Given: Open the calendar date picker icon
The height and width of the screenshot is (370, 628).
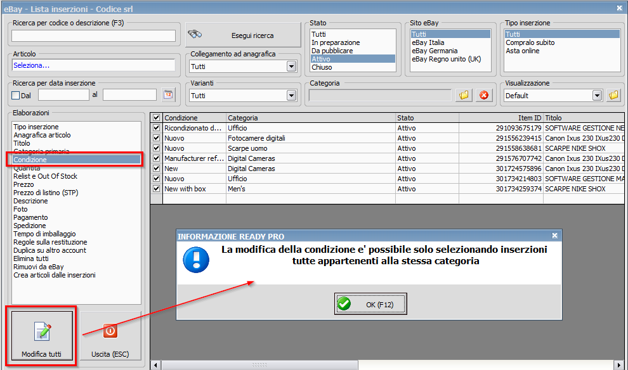Looking at the screenshot, I should 168,95.
